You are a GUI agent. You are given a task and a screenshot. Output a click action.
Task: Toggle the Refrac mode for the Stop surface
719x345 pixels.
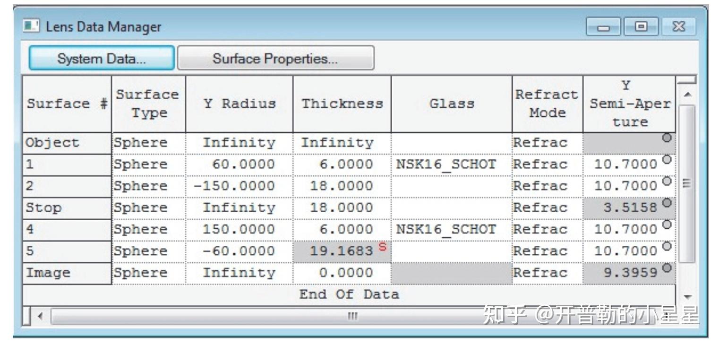(547, 207)
